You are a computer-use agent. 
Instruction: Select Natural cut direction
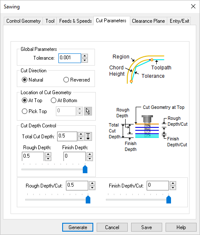point(32,80)
